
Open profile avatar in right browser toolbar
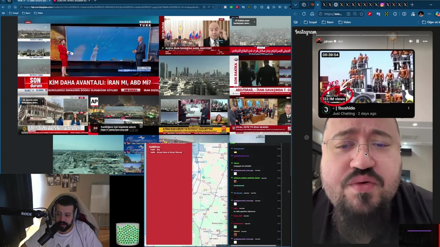coord(421,14)
